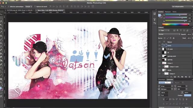The height and width of the screenshot is (108, 193).
Task: Filter layers by pixel layers icon
Action: pos(174,30)
